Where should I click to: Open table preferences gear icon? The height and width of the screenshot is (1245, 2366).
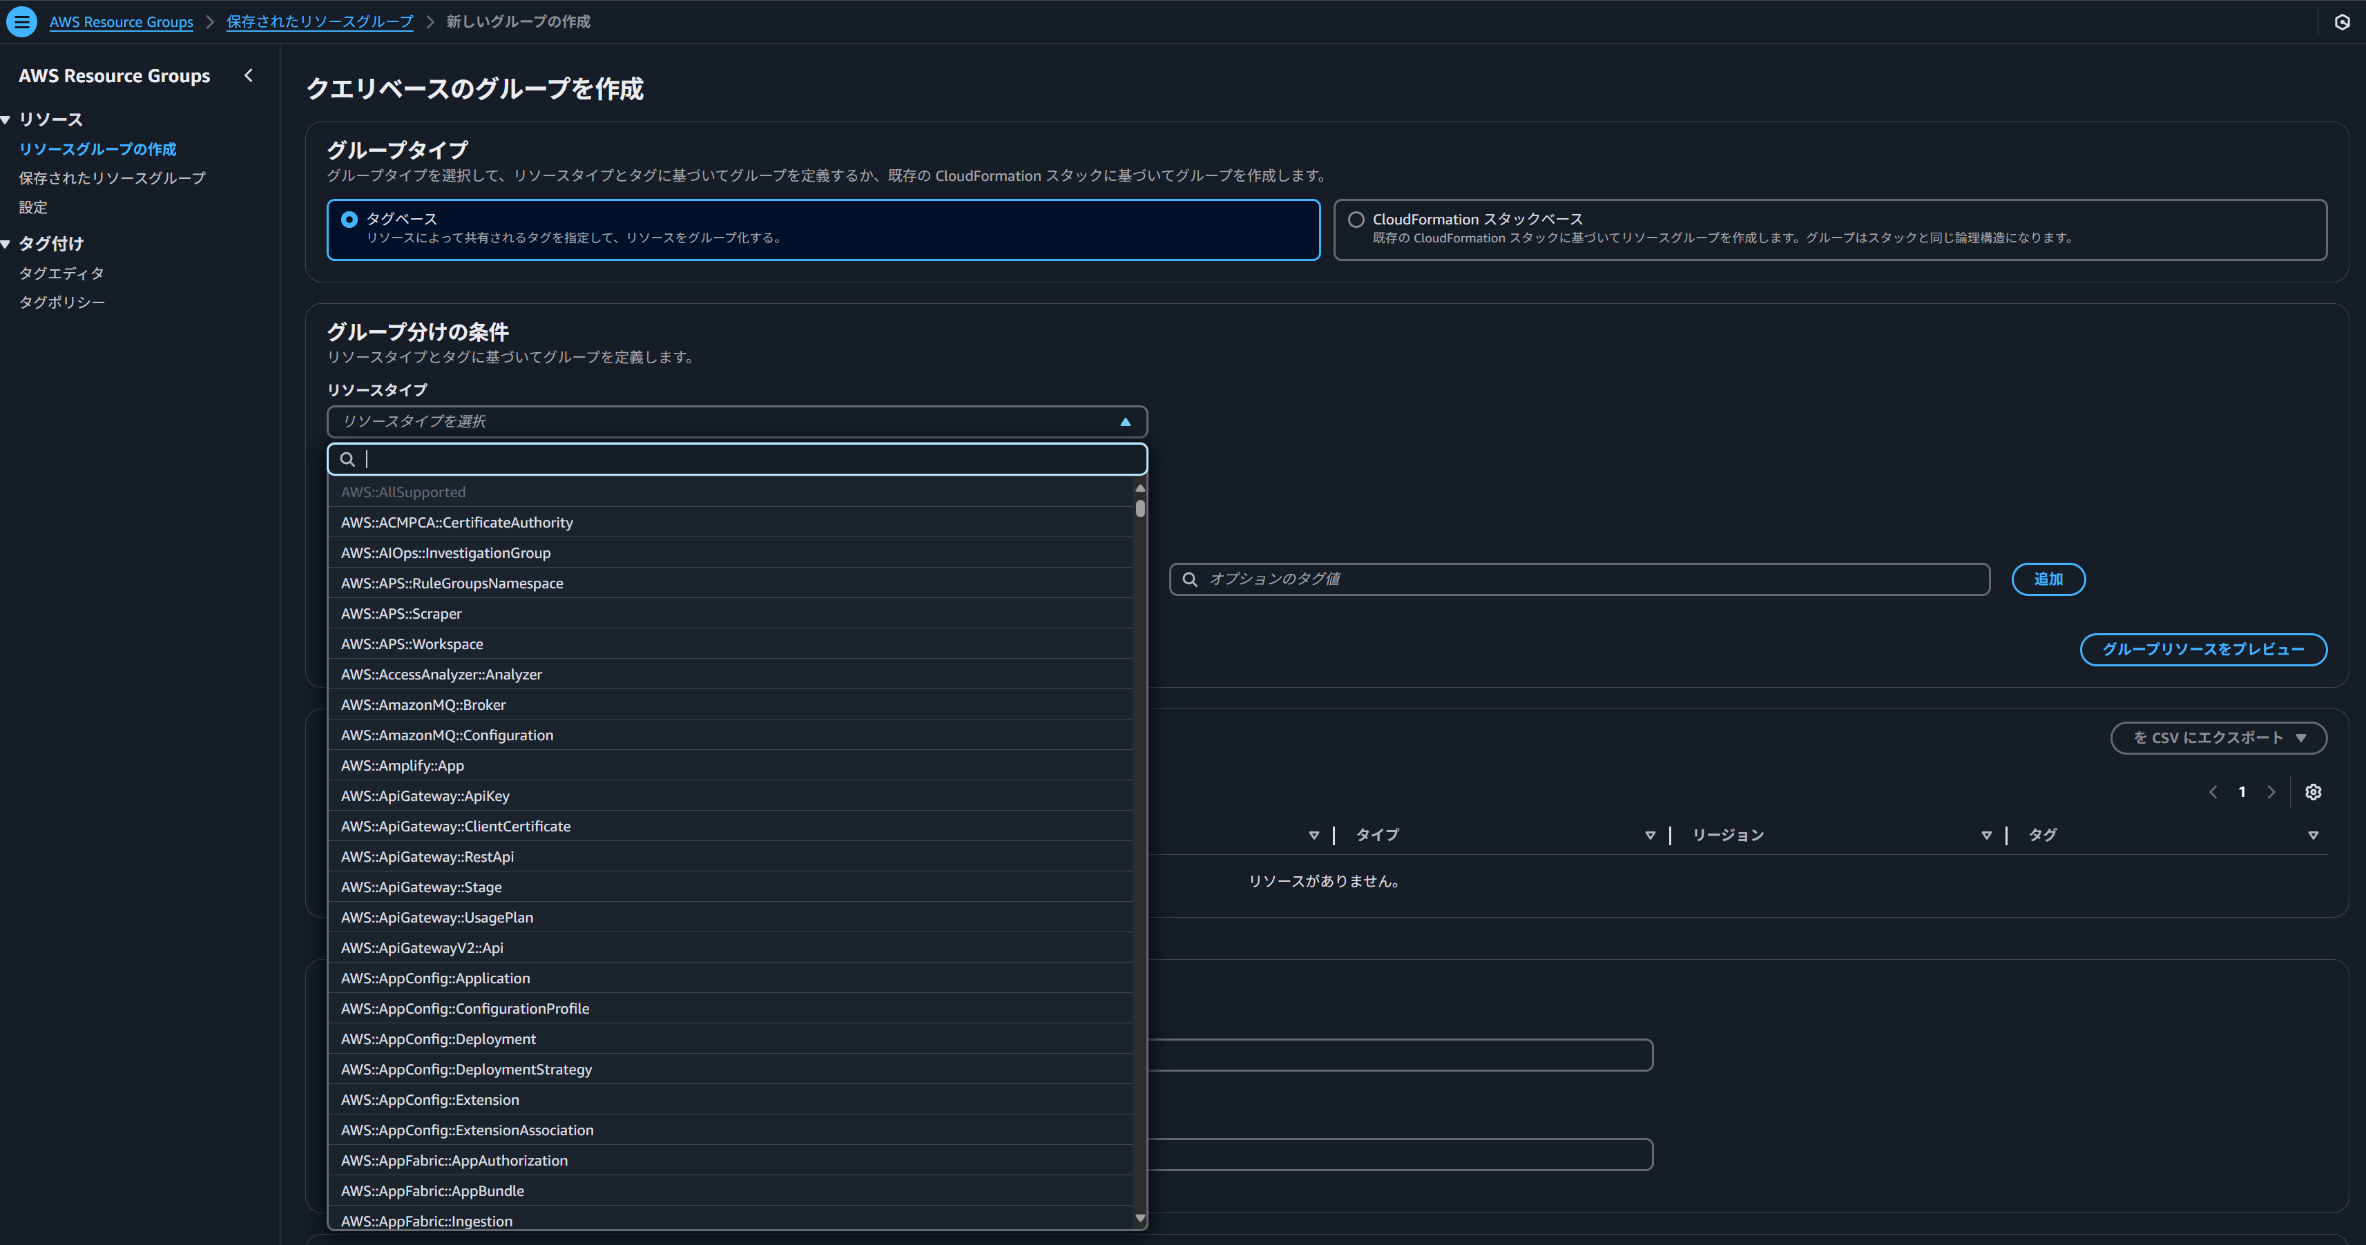tap(2313, 791)
